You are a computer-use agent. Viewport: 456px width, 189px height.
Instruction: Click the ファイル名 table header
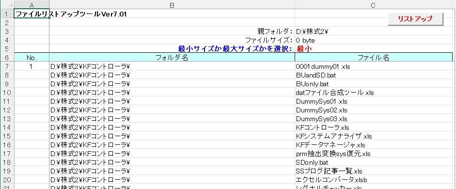(374, 57)
